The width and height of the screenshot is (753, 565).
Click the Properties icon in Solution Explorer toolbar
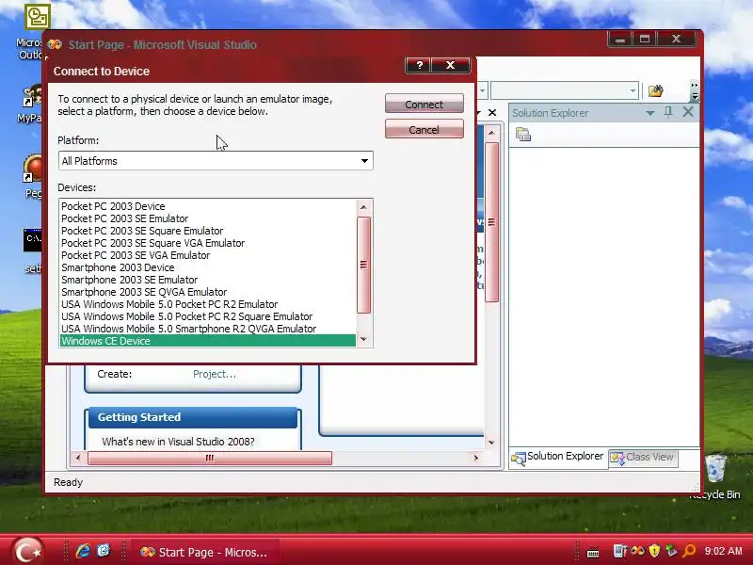[x=523, y=135]
